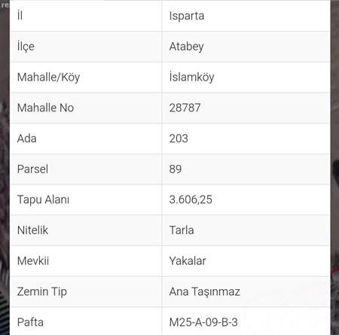The height and width of the screenshot is (335, 339).
Task: Click the Pafta value M25-A-09-B-3
Action: coord(203,322)
